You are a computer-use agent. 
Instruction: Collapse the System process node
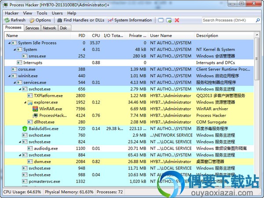[15, 50]
